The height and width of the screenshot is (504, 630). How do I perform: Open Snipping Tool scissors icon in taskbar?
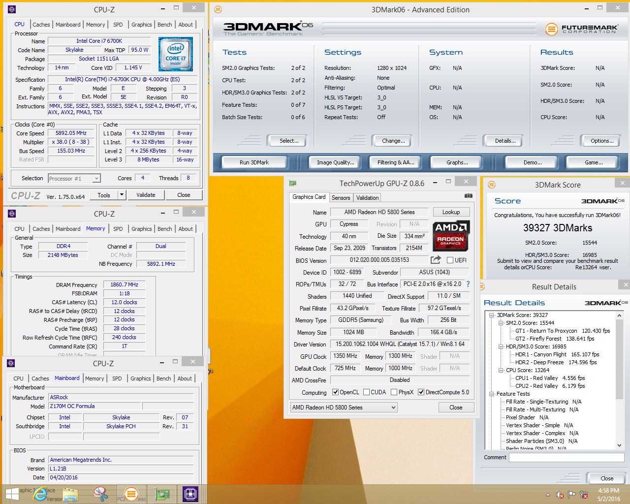click(x=100, y=494)
